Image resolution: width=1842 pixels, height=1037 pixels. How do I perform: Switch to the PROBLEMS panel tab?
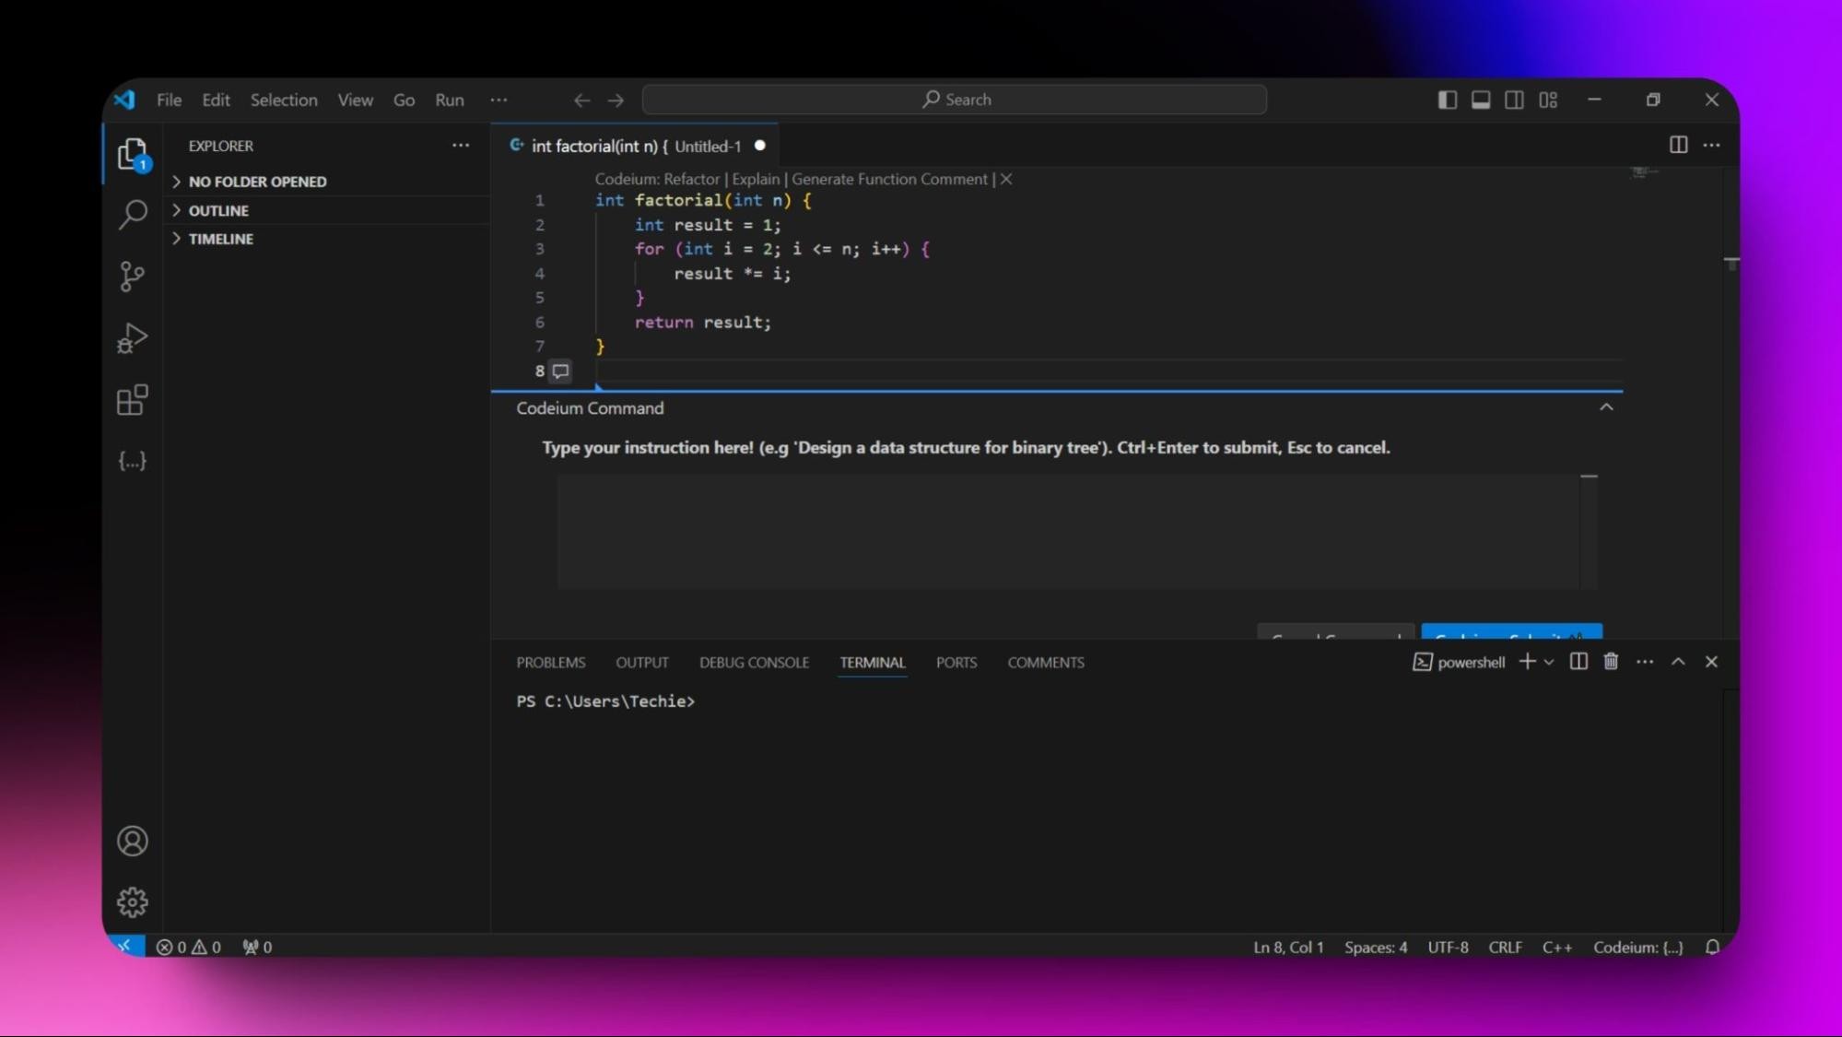tap(550, 662)
